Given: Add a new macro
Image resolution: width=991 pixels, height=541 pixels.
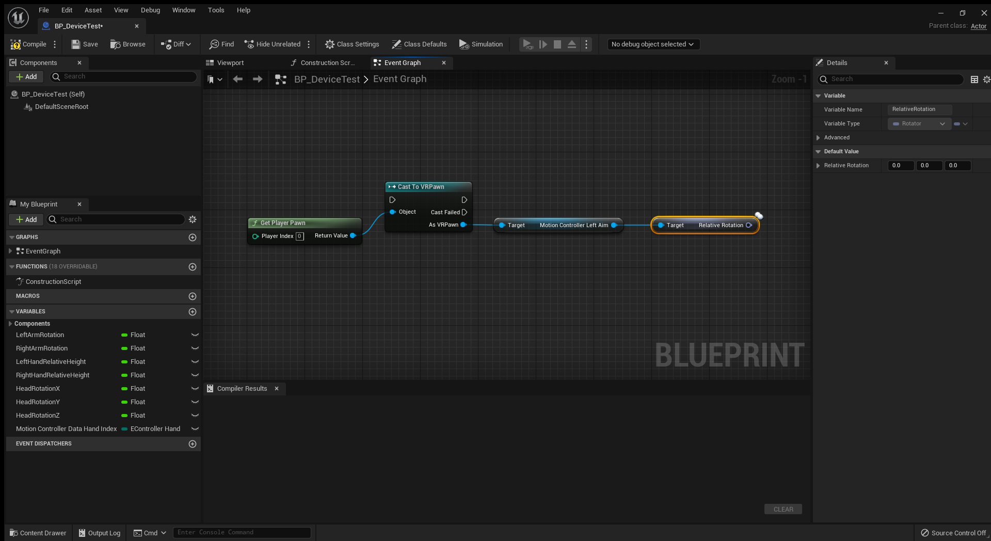Looking at the screenshot, I should [x=193, y=296].
